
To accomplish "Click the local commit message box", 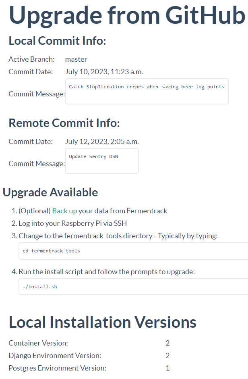I will [147, 92].
